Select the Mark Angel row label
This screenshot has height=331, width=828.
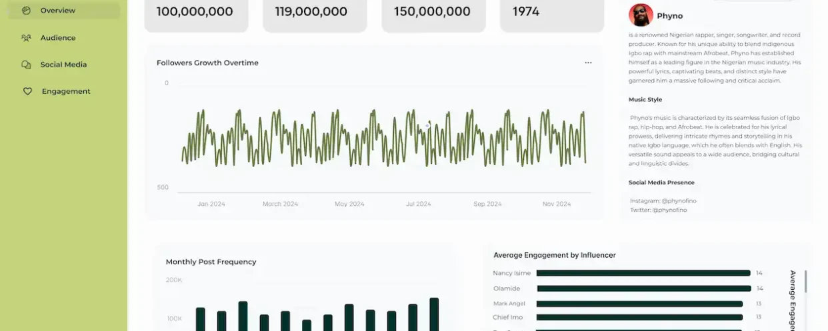point(509,304)
